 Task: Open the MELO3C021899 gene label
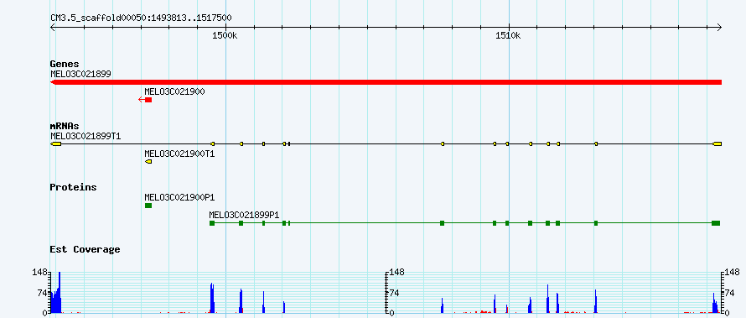pyautogui.click(x=80, y=74)
